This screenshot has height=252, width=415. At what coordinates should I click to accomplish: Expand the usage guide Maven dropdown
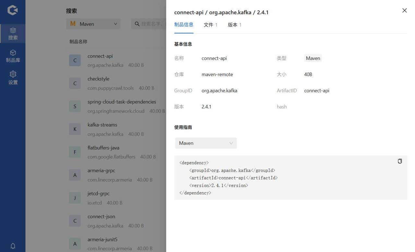point(206,143)
